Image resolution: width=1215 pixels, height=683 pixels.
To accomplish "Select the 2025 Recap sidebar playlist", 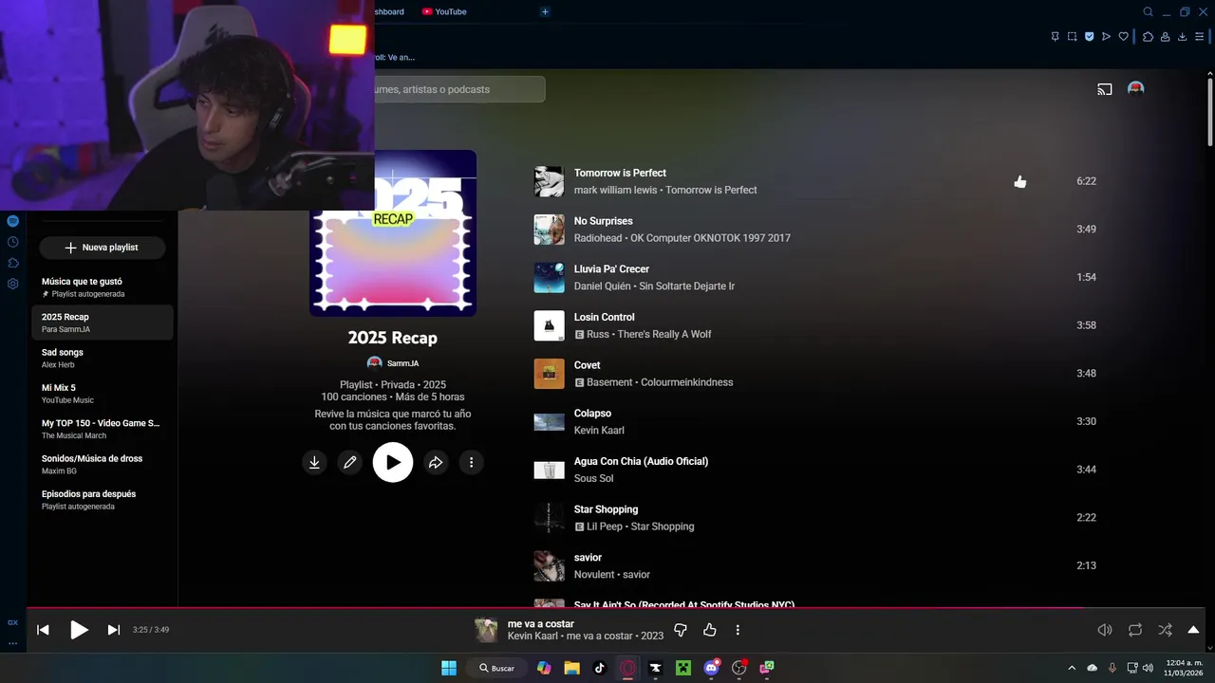I will coord(103,323).
